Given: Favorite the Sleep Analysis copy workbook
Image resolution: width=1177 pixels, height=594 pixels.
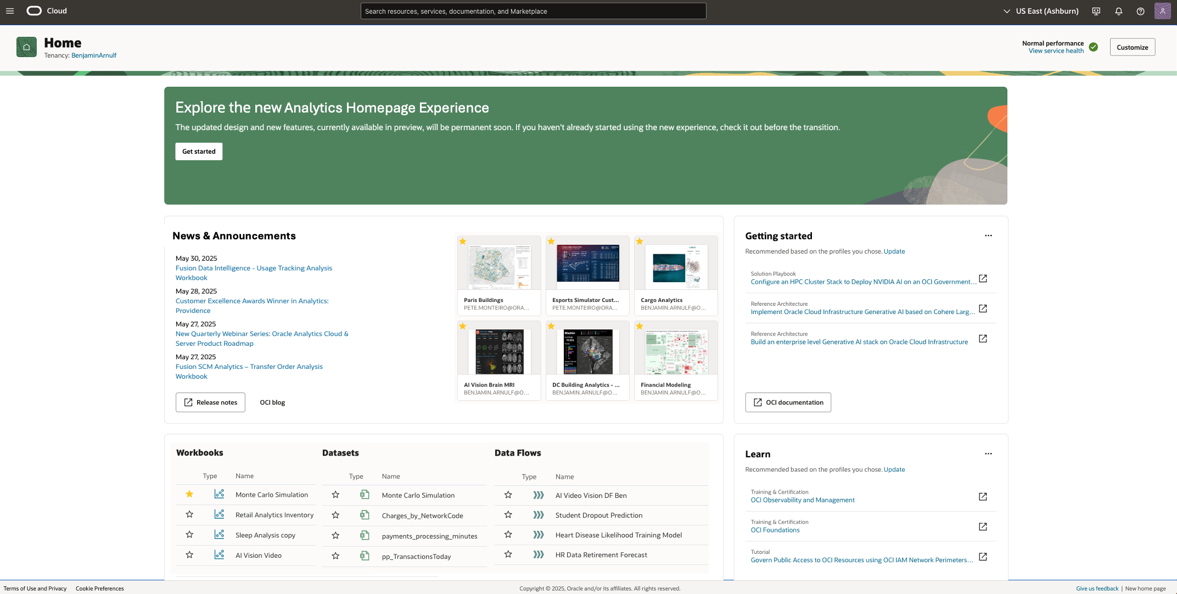Looking at the screenshot, I should (189, 535).
